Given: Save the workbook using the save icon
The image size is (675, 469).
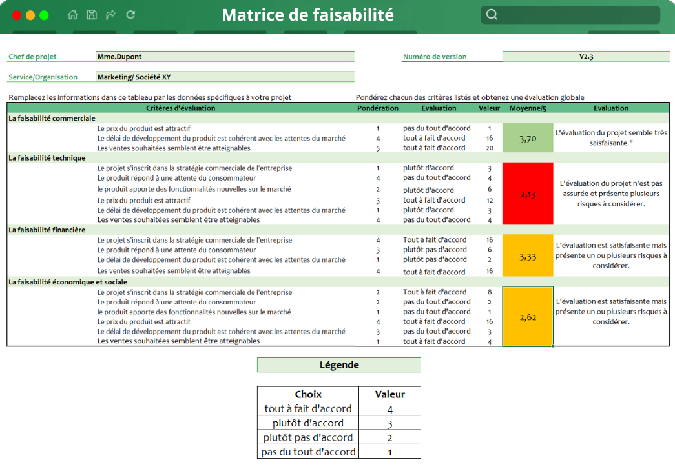Looking at the screenshot, I should [x=91, y=14].
